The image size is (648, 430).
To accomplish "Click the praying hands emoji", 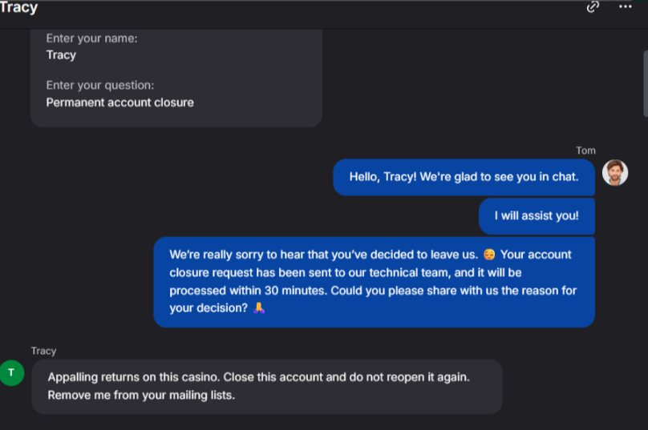I will point(259,308).
